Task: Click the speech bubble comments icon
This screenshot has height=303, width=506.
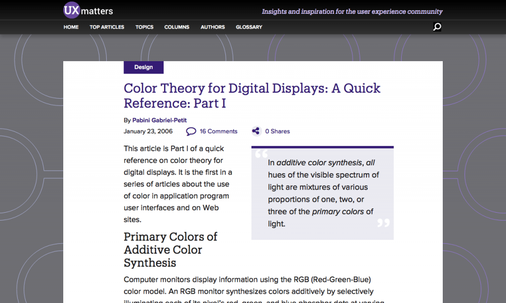Action: coord(191,131)
